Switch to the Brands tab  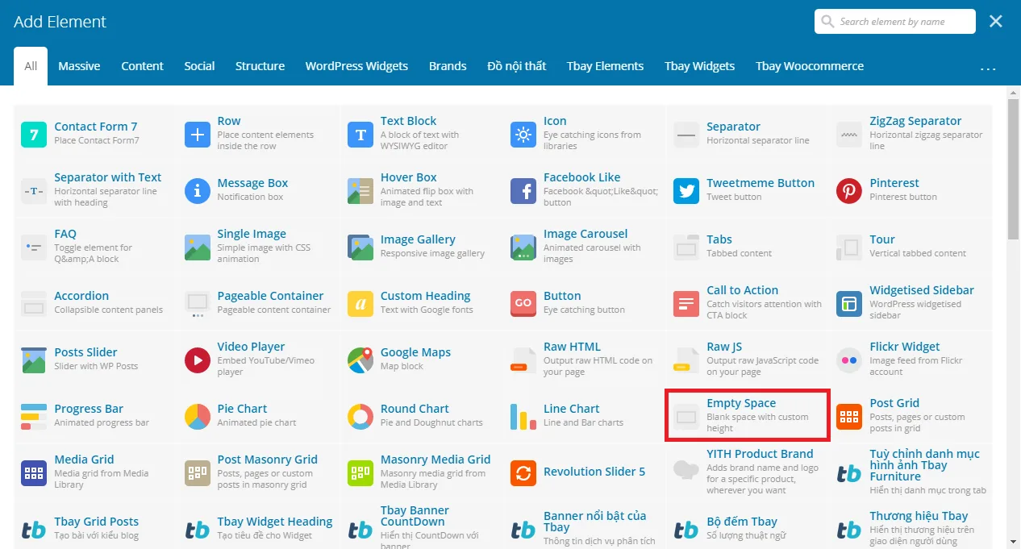[x=448, y=66]
